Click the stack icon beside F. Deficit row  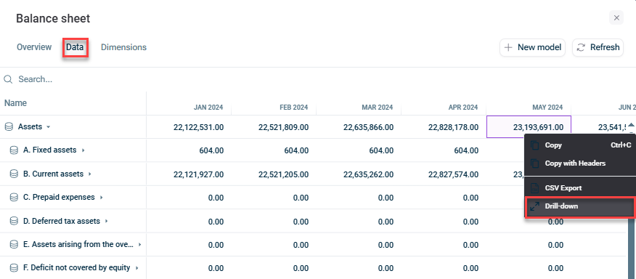14,268
